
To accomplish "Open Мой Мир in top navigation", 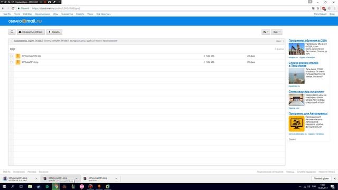I will (x=27, y=14).
